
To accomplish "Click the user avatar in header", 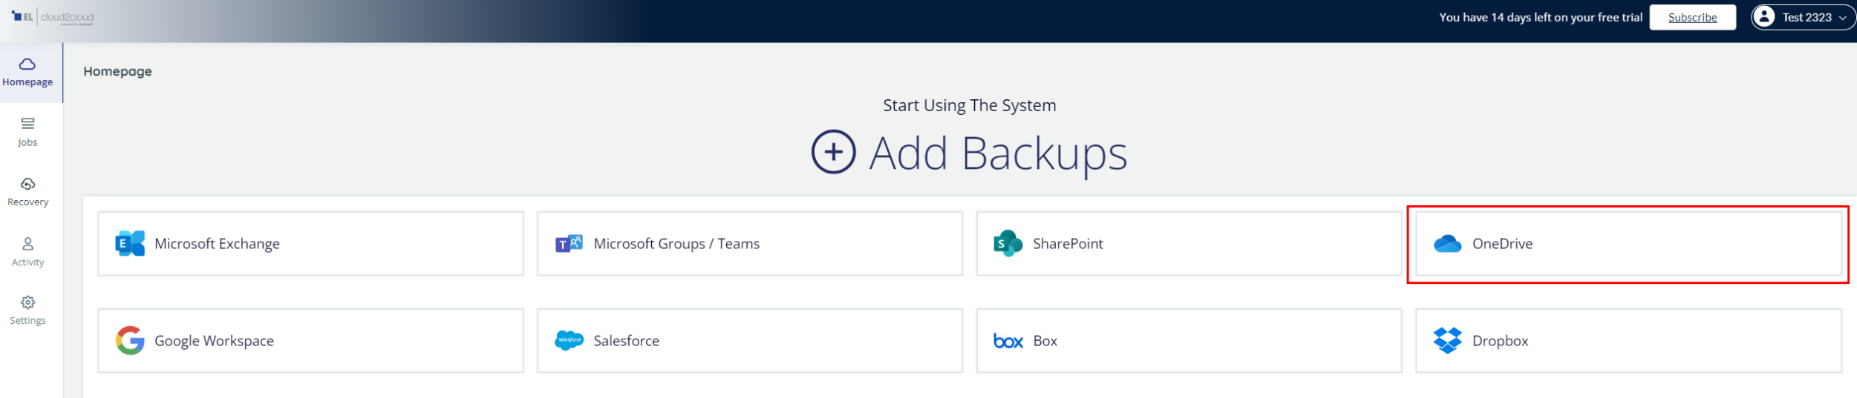I will tap(1764, 16).
